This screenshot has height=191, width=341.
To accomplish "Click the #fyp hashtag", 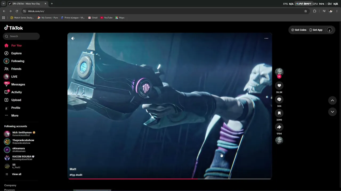I will click(x=72, y=175).
